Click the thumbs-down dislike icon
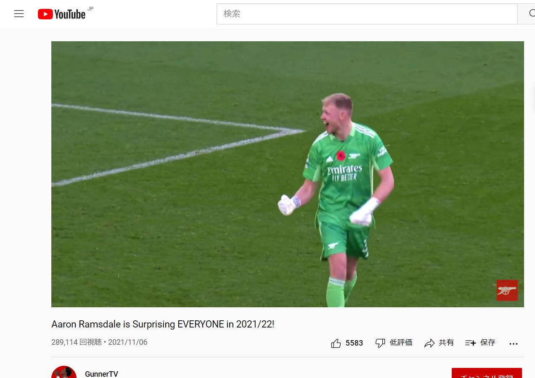The height and width of the screenshot is (378, 535). click(x=380, y=343)
